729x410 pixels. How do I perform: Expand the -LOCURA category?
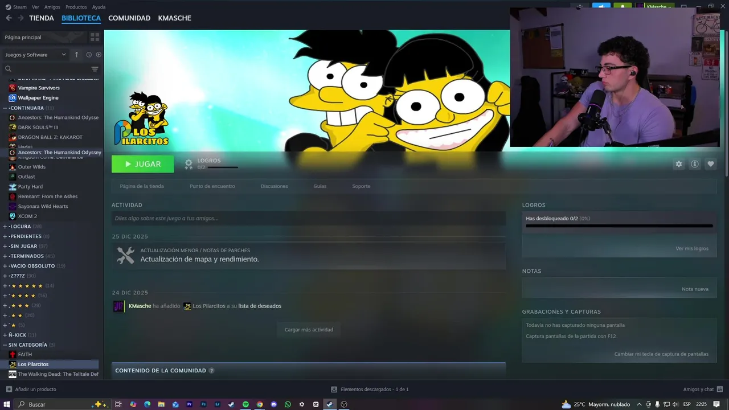coord(5,226)
